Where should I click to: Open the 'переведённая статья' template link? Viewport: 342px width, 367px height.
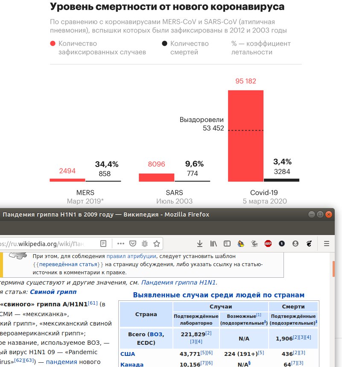[68, 264]
